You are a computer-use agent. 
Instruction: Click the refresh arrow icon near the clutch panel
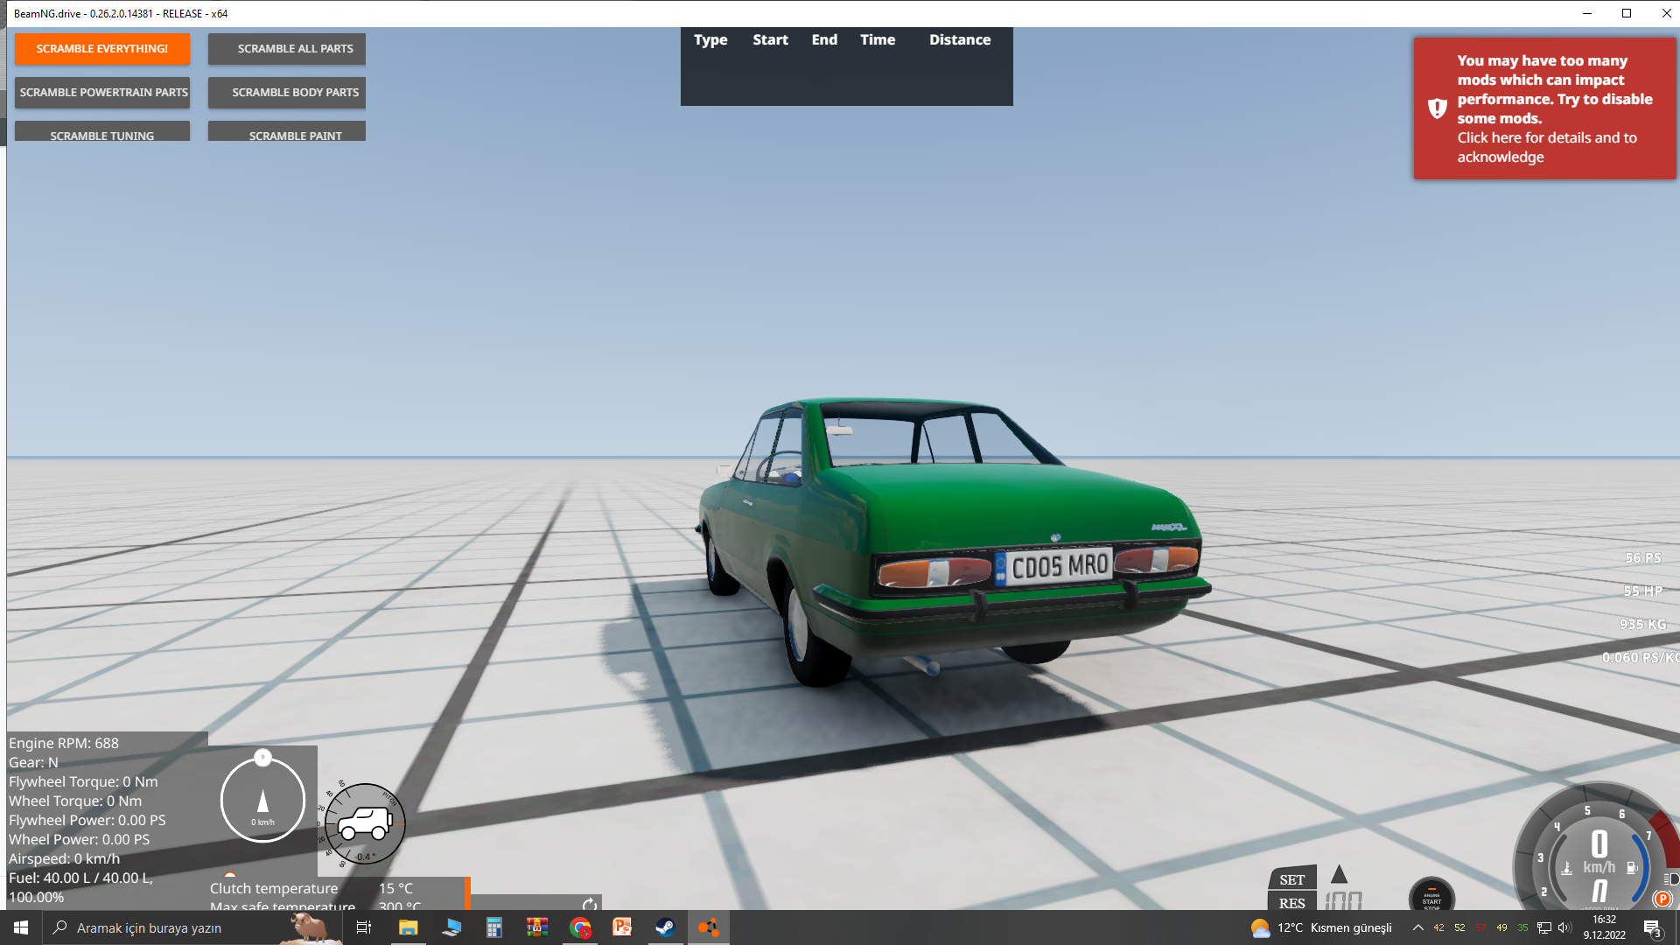coord(590,904)
